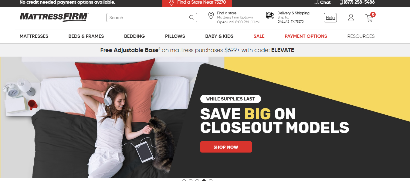This screenshot has width=410, height=181.
Task: Expand the Beds & Frames menu
Action: pos(86,36)
